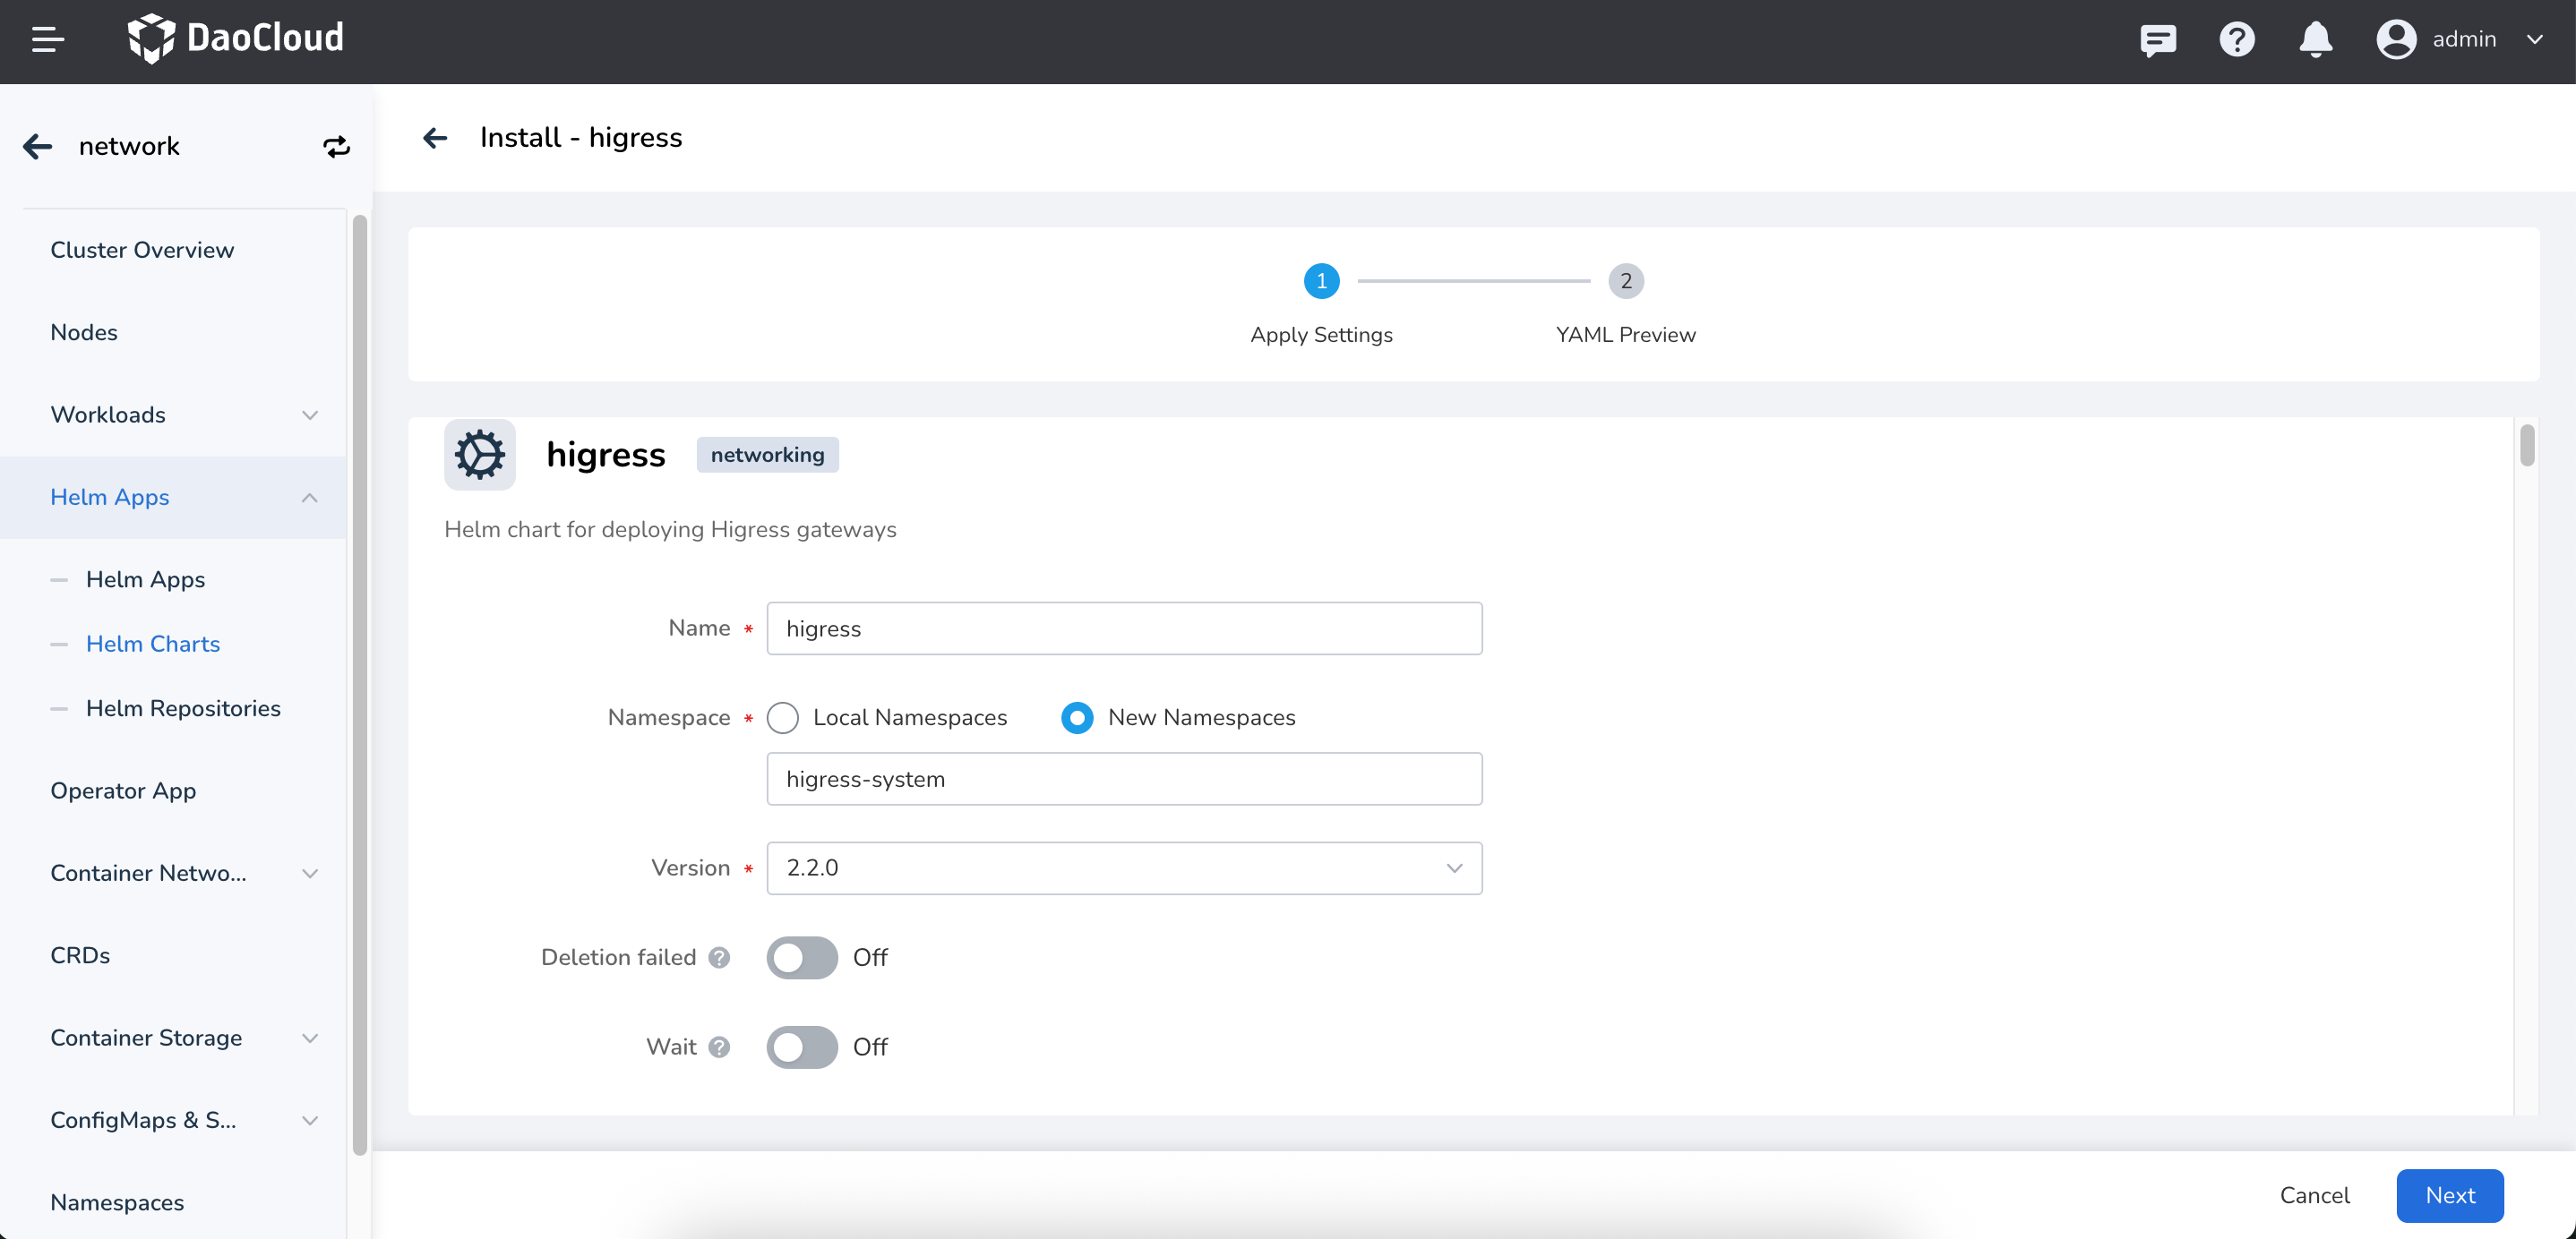Screen dimensions: 2576x1239
Task: Click the cluster switch arrows icon
Action: tap(336, 147)
